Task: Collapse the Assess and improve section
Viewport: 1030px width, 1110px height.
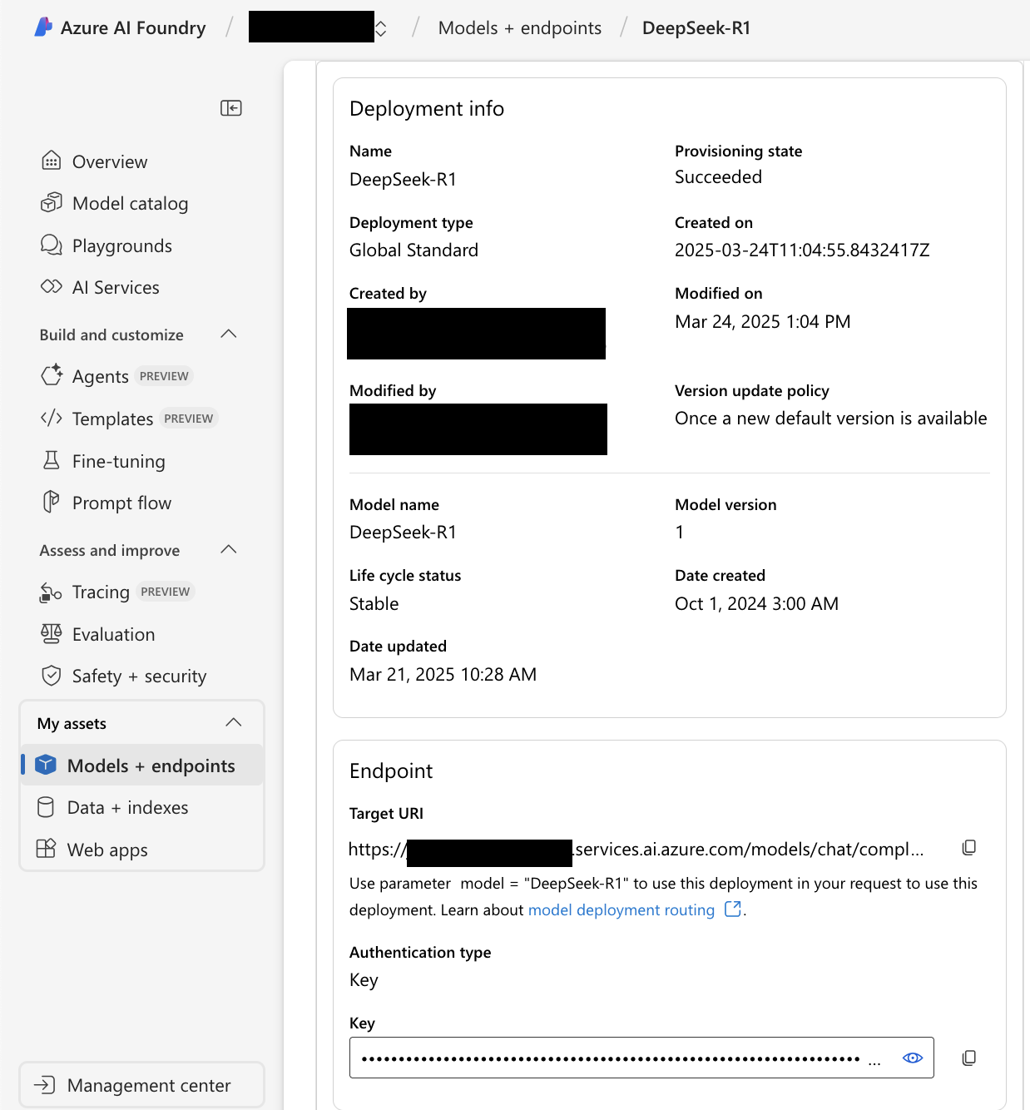Action: pyautogui.click(x=229, y=549)
